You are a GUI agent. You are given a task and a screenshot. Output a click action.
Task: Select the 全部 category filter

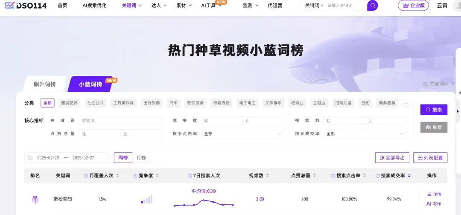(47, 103)
